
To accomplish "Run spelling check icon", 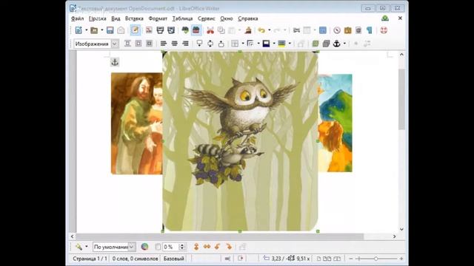I will (x=185, y=30).
